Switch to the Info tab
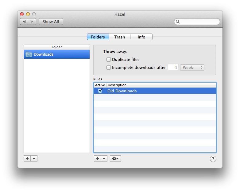Viewport: 240px width, 192px height. point(141,37)
